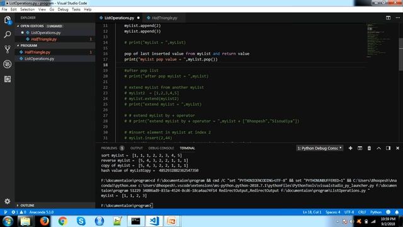Click the system clock showing 10:59 PM
Viewport: 403px width, 227px height.
click(x=388, y=219)
